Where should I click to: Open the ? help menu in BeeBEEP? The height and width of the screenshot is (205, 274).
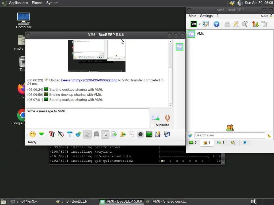pyautogui.click(x=217, y=16)
